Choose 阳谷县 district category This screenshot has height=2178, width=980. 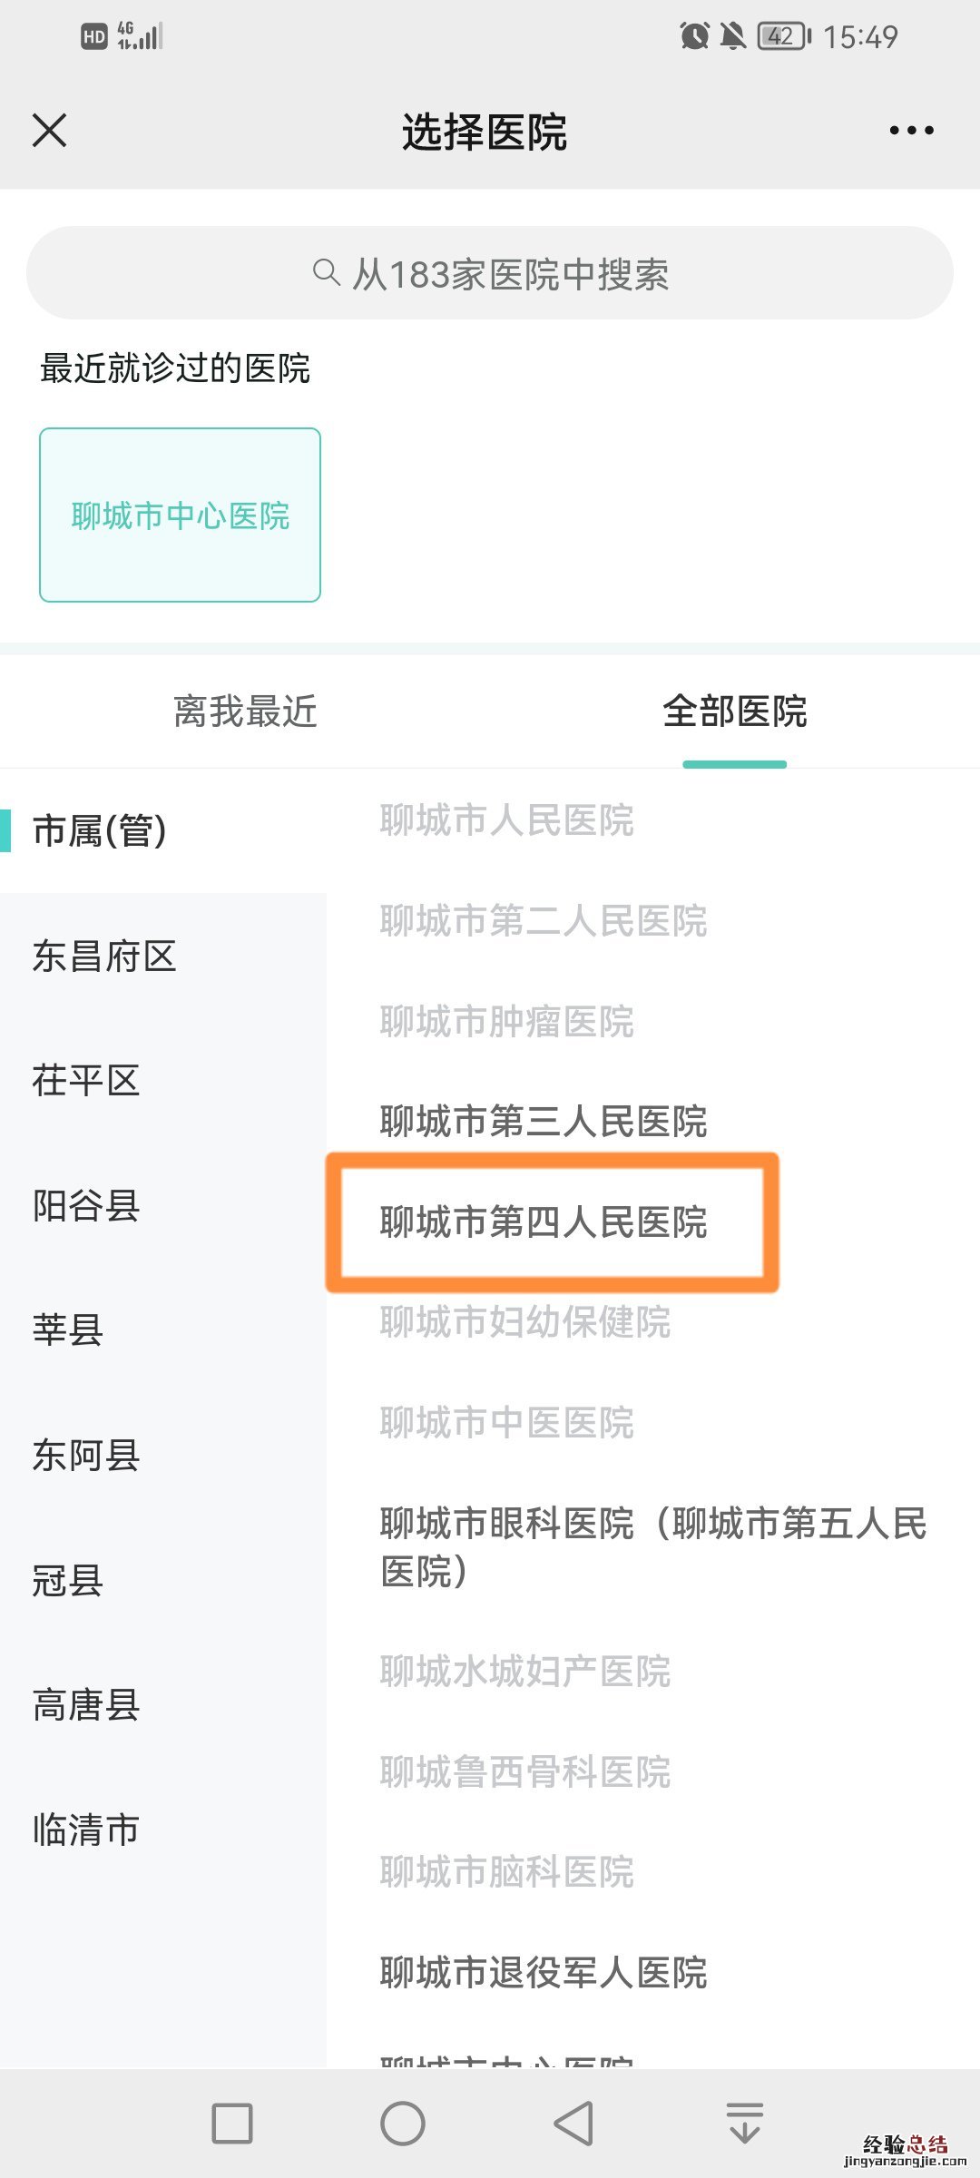86,1206
